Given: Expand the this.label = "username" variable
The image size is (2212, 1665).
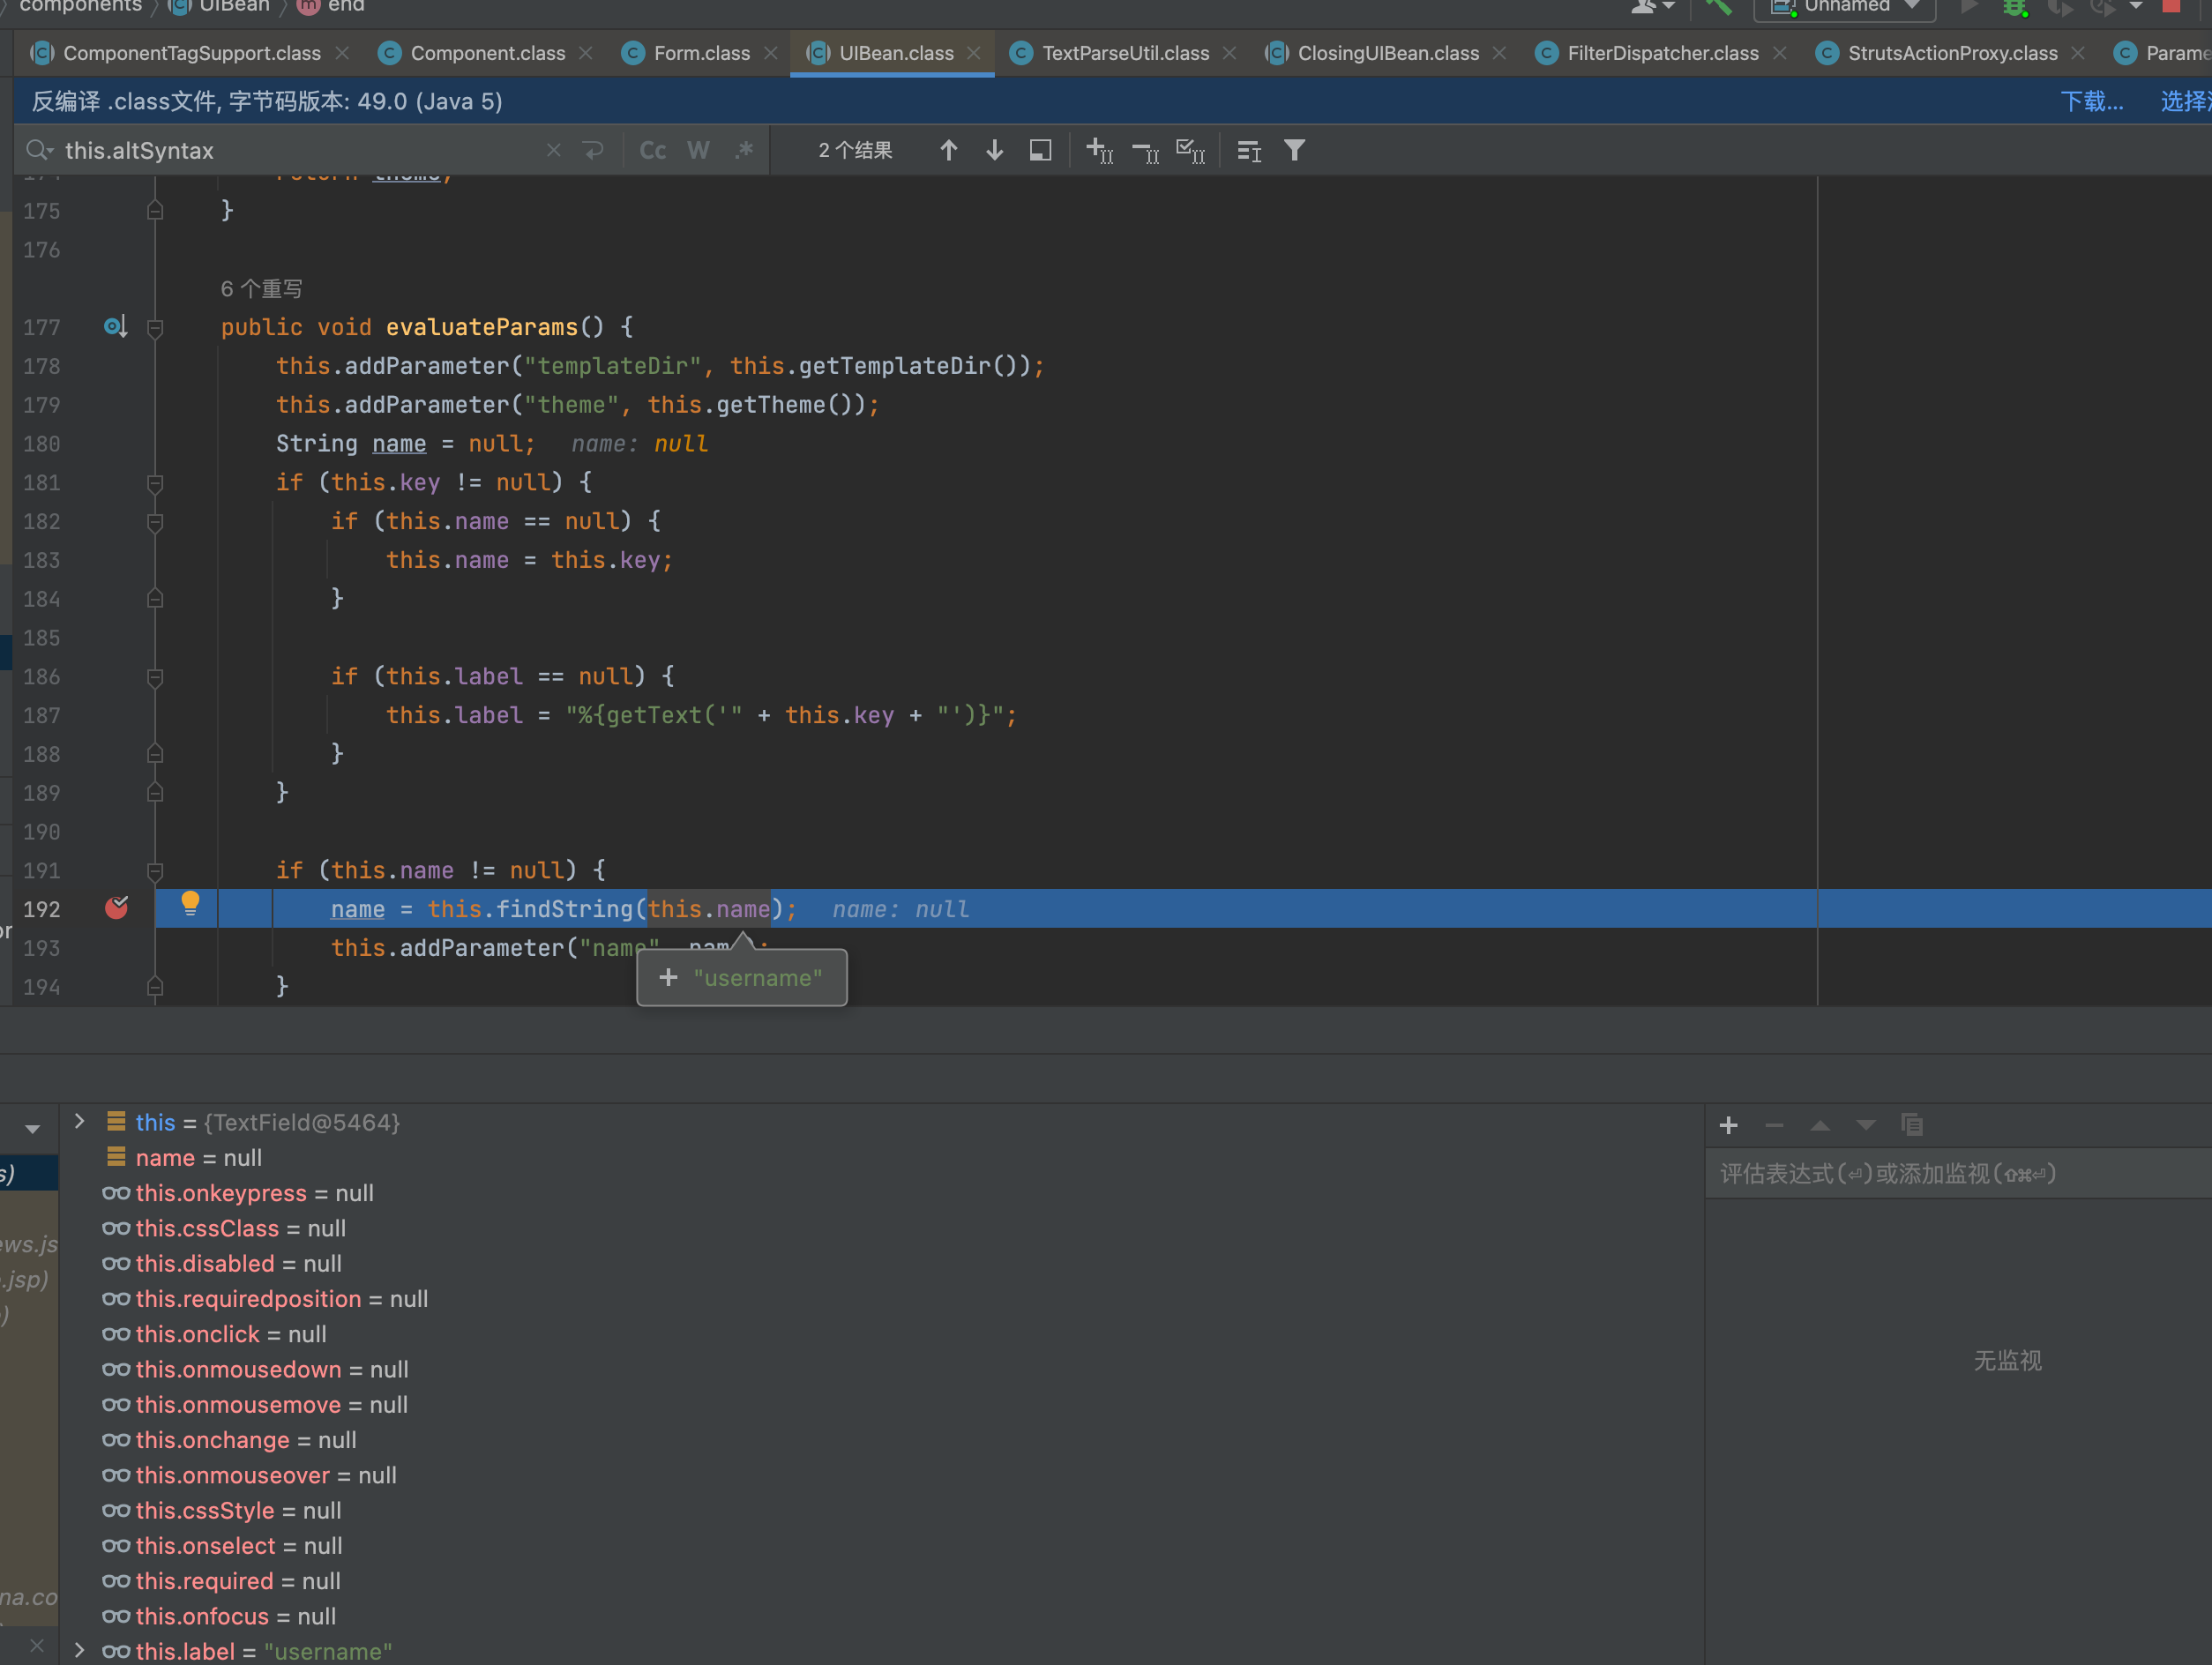Looking at the screenshot, I should (79, 1650).
